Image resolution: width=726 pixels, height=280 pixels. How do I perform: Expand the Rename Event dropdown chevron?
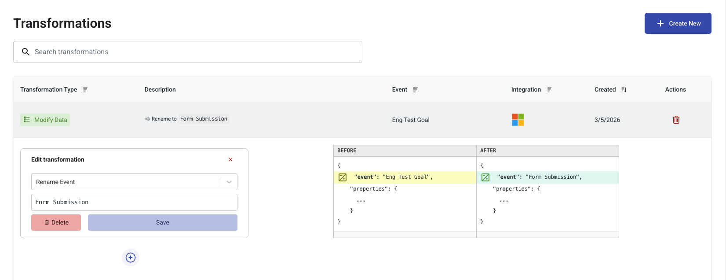coord(229,182)
